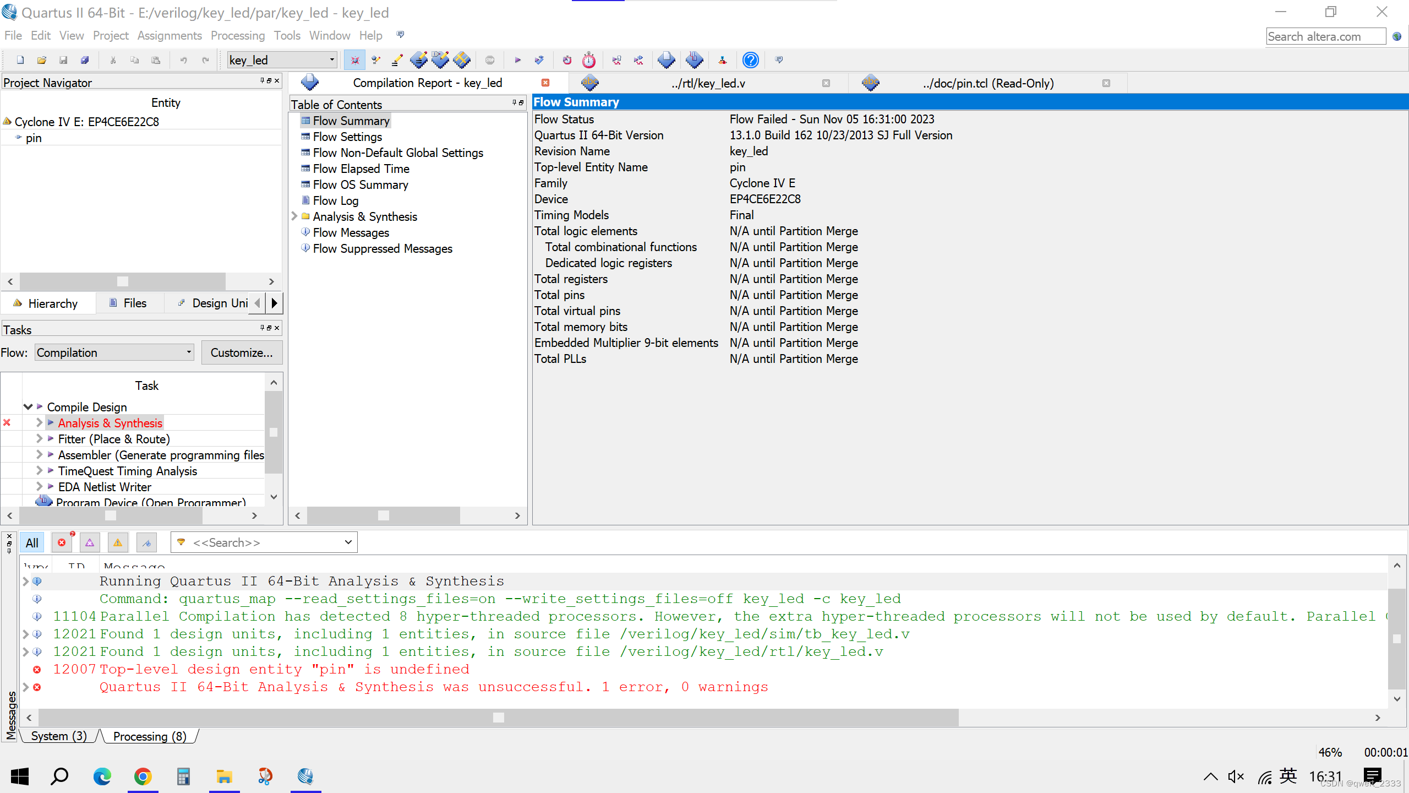Click the blue Help question mark icon
This screenshot has width=1409, height=793.
[x=750, y=60]
